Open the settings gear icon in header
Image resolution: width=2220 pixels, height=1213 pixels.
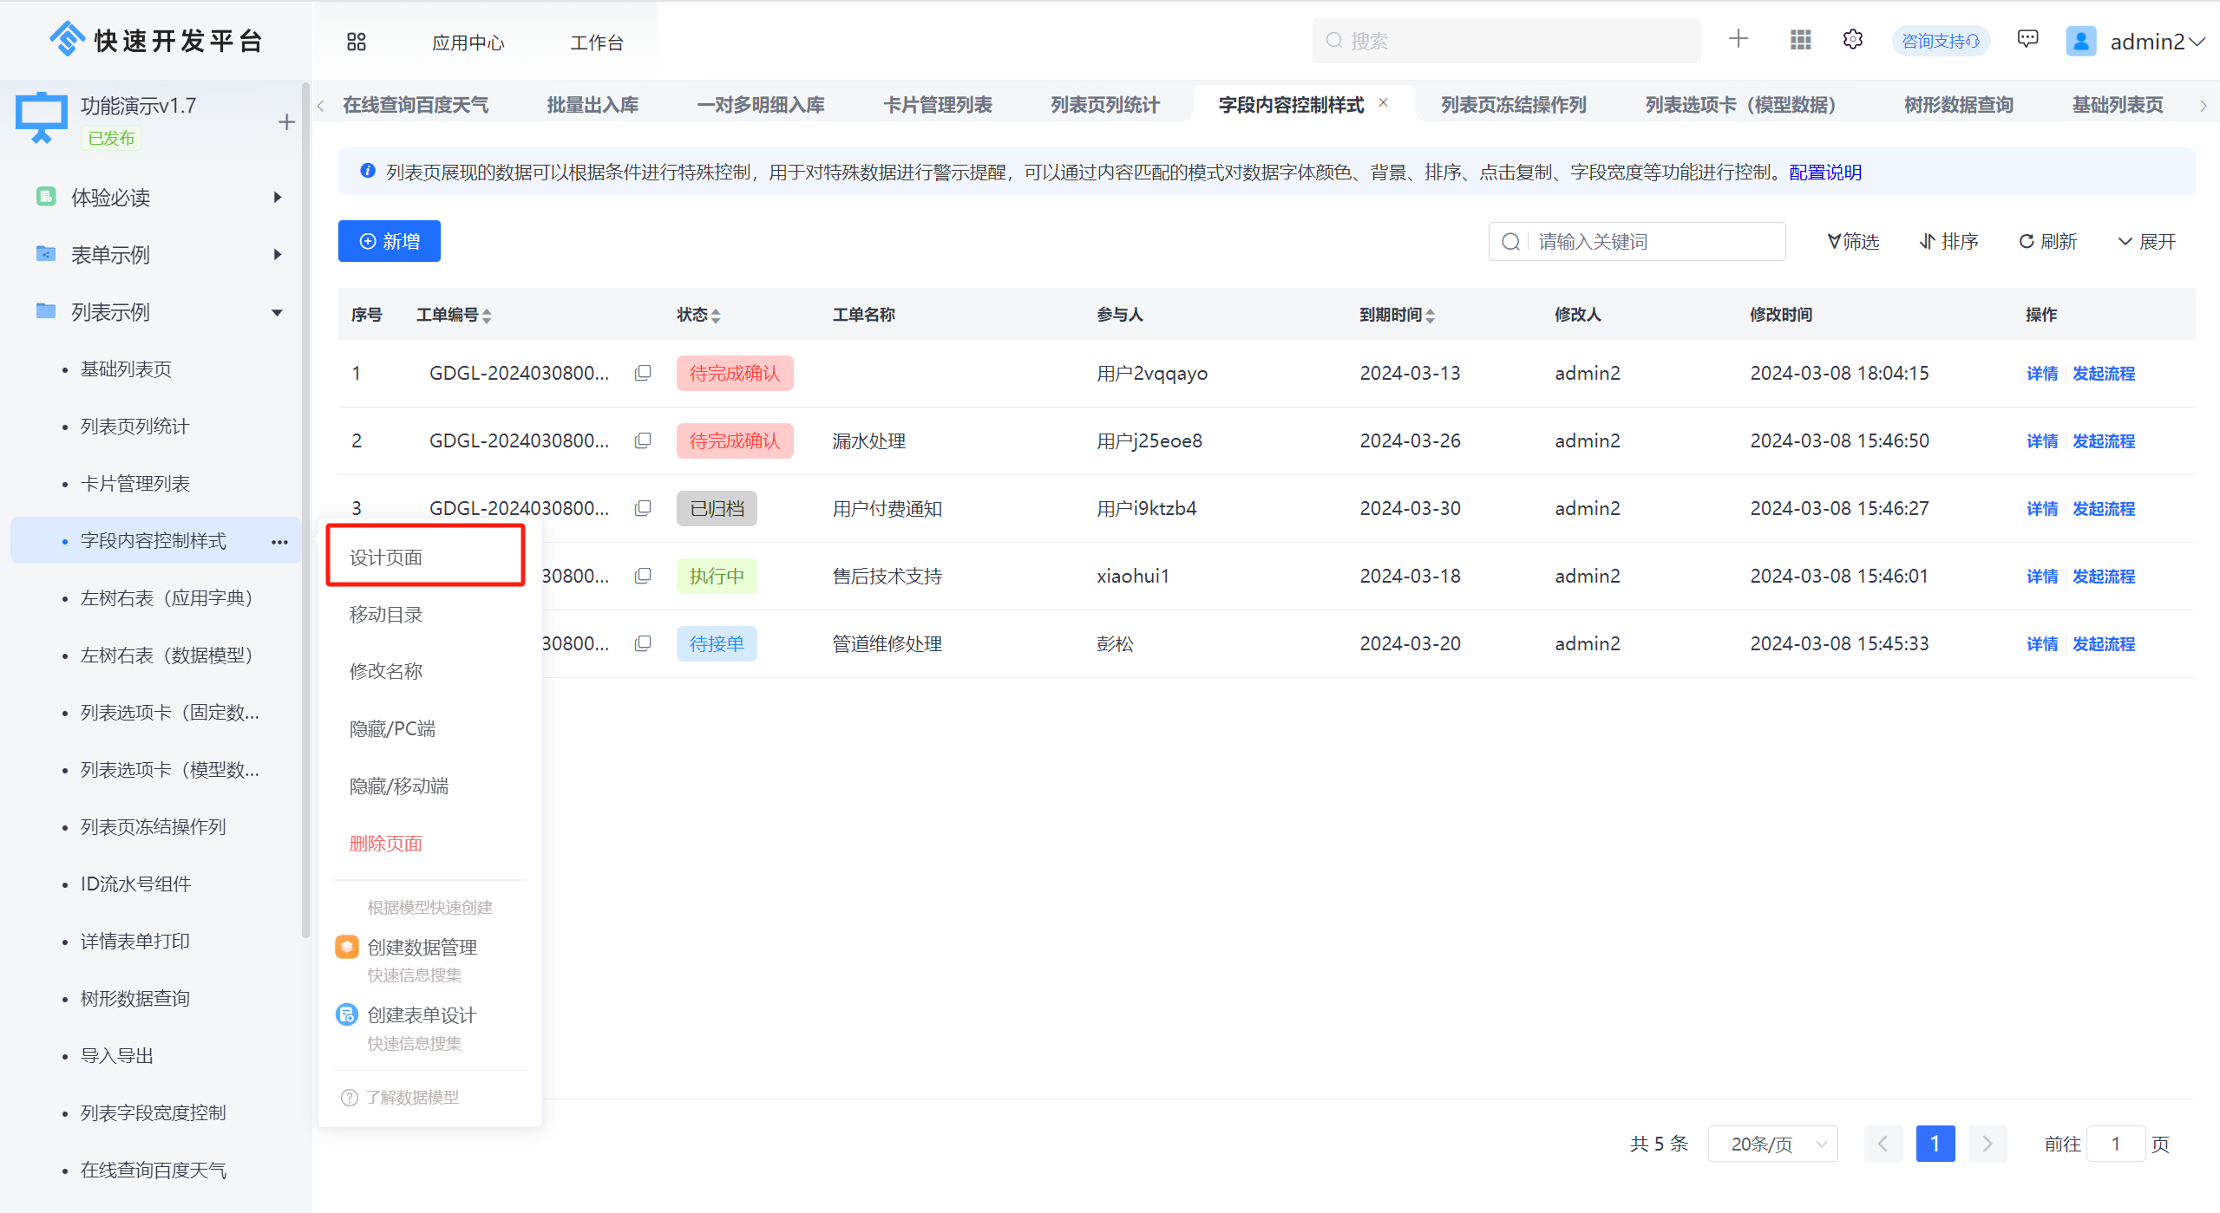(1852, 40)
